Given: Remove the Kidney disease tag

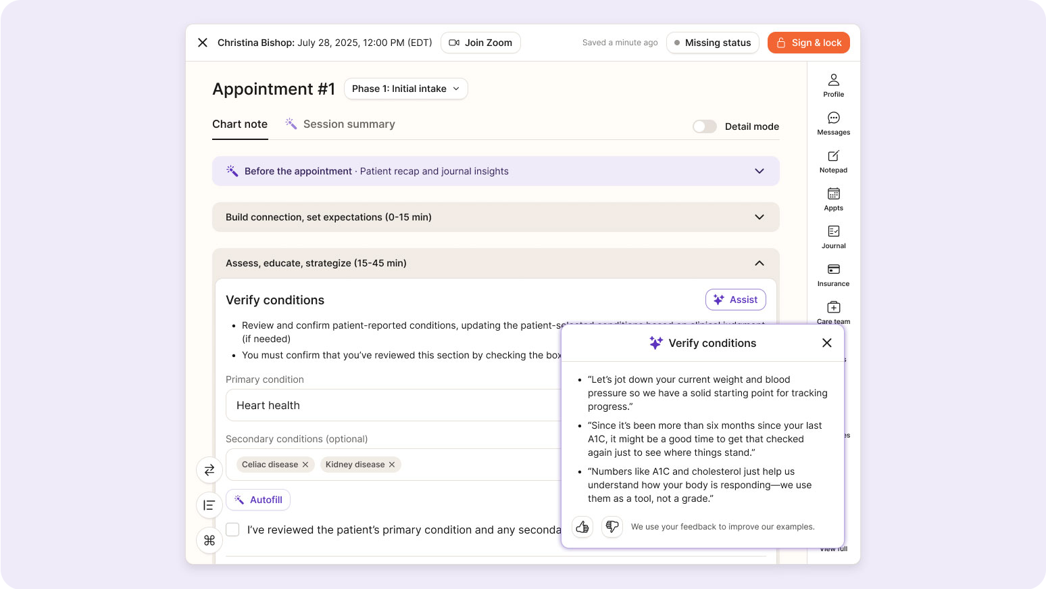Looking at the screenshot, I should pyautogui.click(x=392, y=465).
